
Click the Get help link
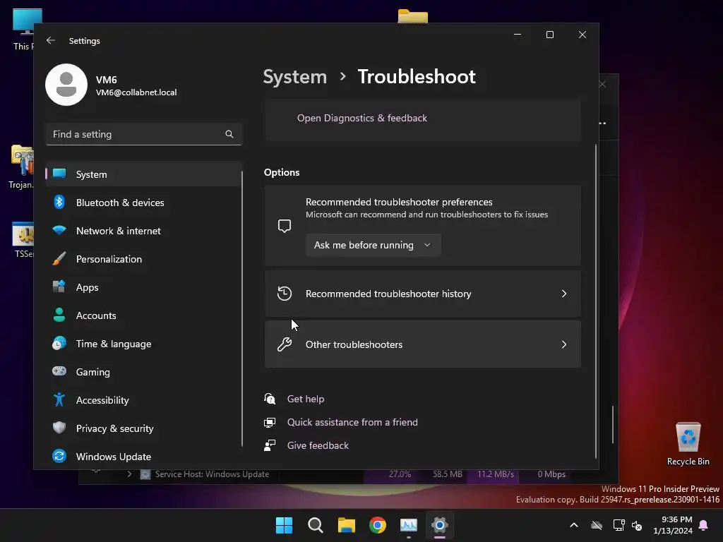pyautogui.click(x=305, y=399)
